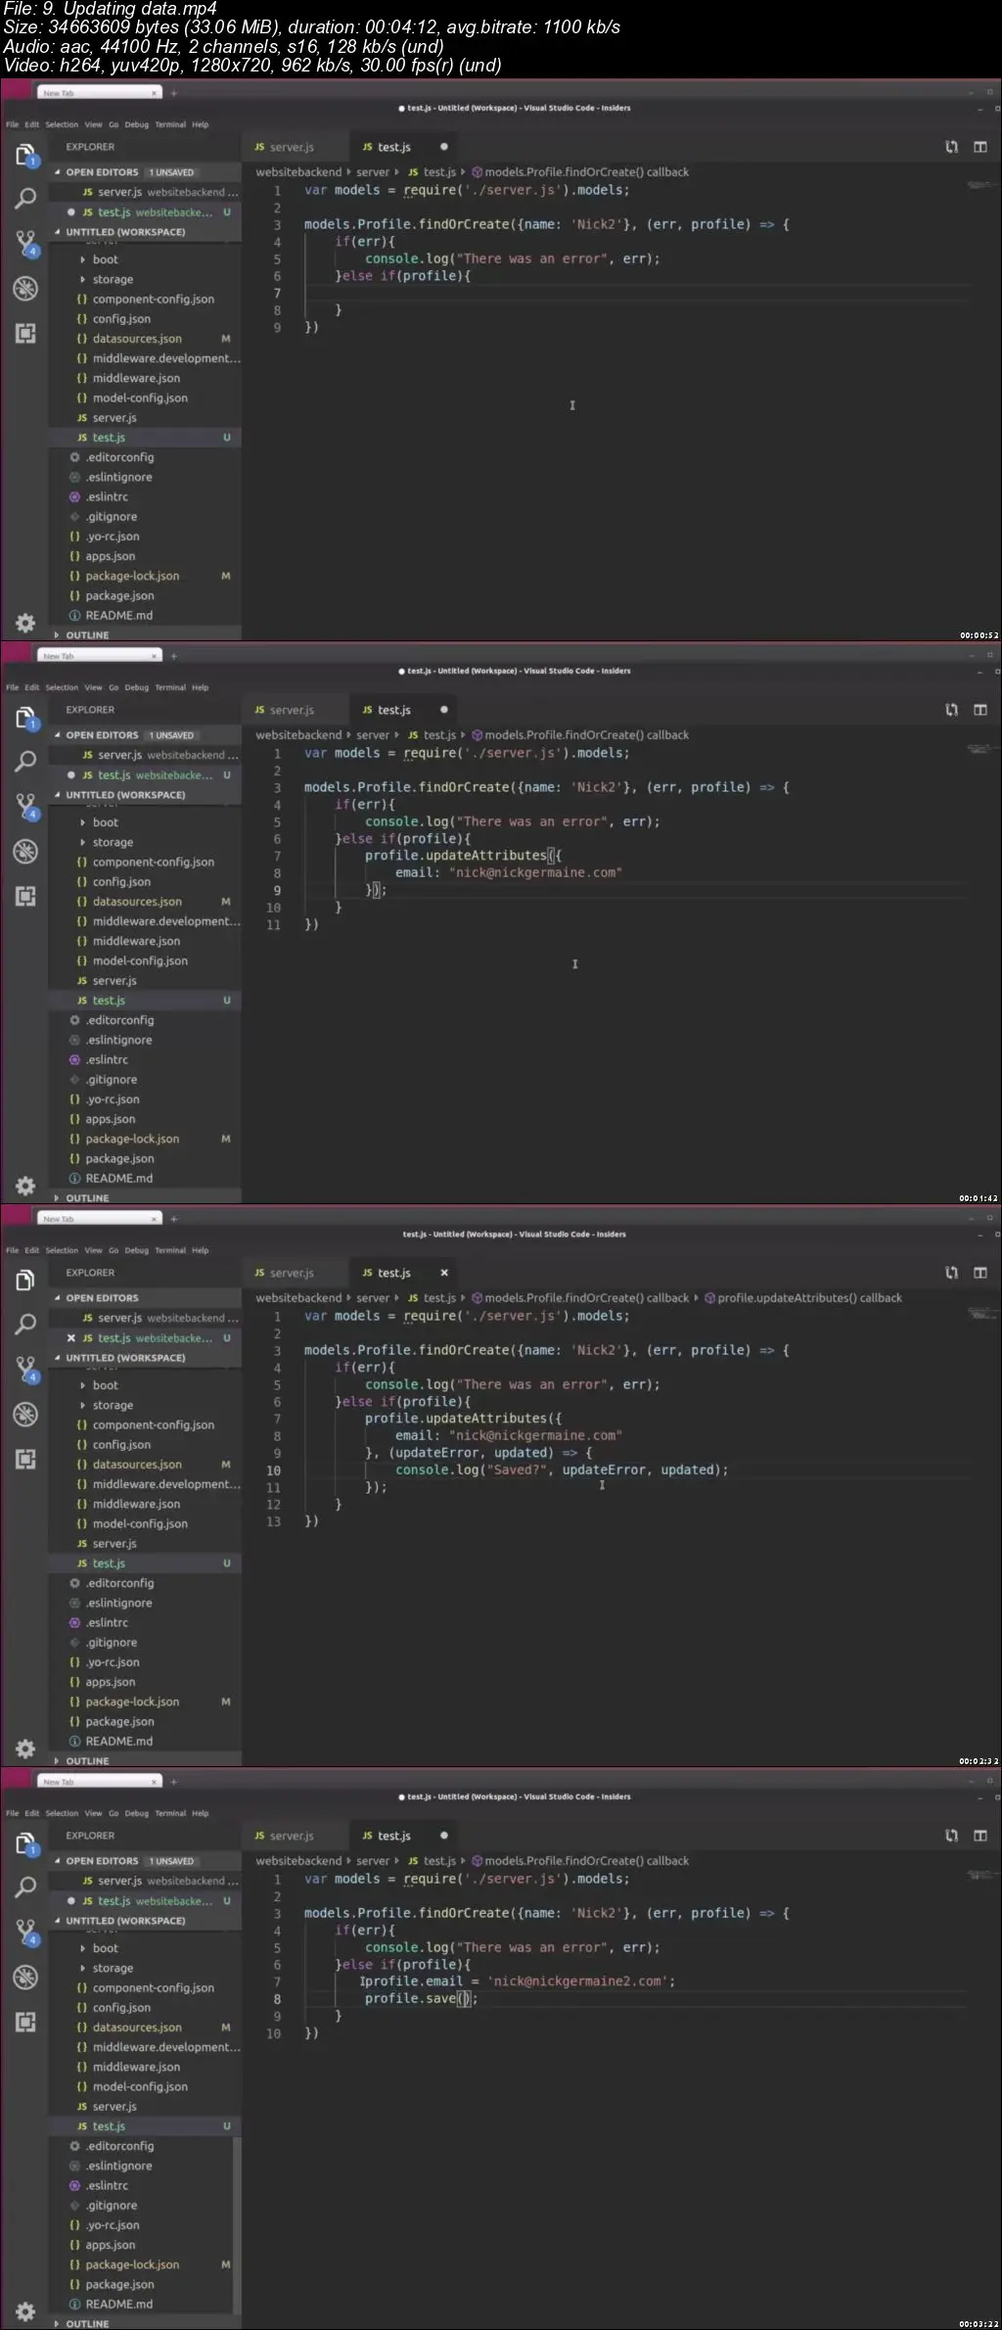This screenshot has height=2330, width=1002.
Task: Click the console.log("Saved?") code line
Action: pyautogui.click(x=562, y=1469)
